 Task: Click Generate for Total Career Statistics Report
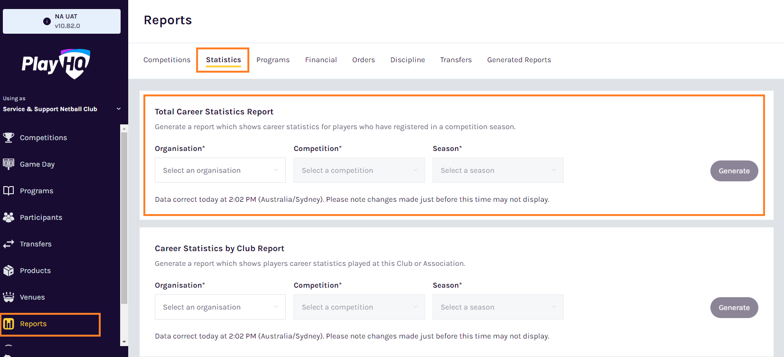coord(734,171)
